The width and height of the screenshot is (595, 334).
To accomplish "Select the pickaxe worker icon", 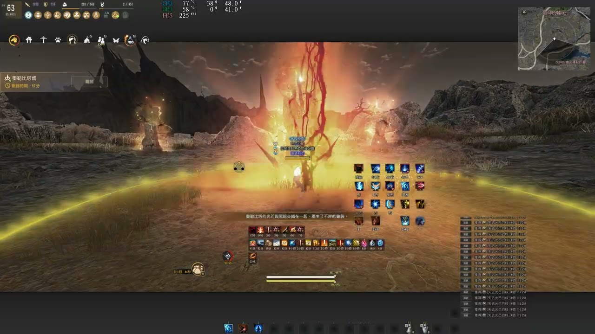I will coord(43,40).
